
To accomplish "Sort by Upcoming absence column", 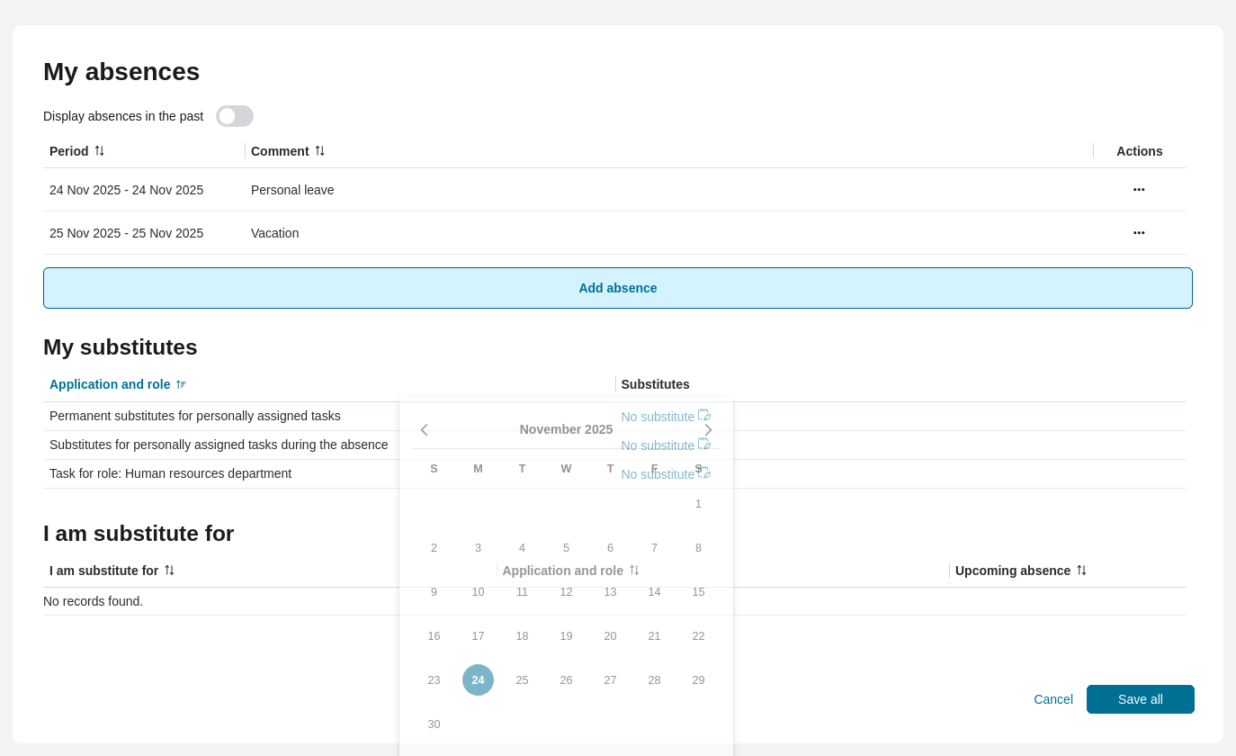I will 1081,571.
